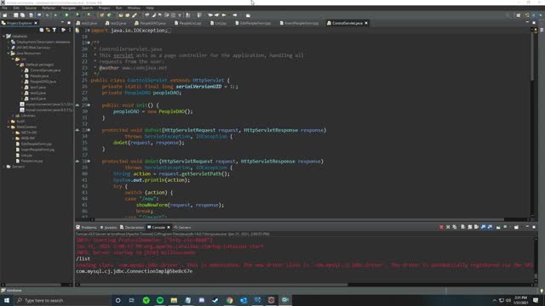Toggle Link with Editor in Project Explorer
545x306 pixels.
tap(48, 31)
